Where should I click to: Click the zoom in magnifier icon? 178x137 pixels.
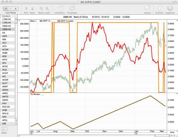click(47, 9)
